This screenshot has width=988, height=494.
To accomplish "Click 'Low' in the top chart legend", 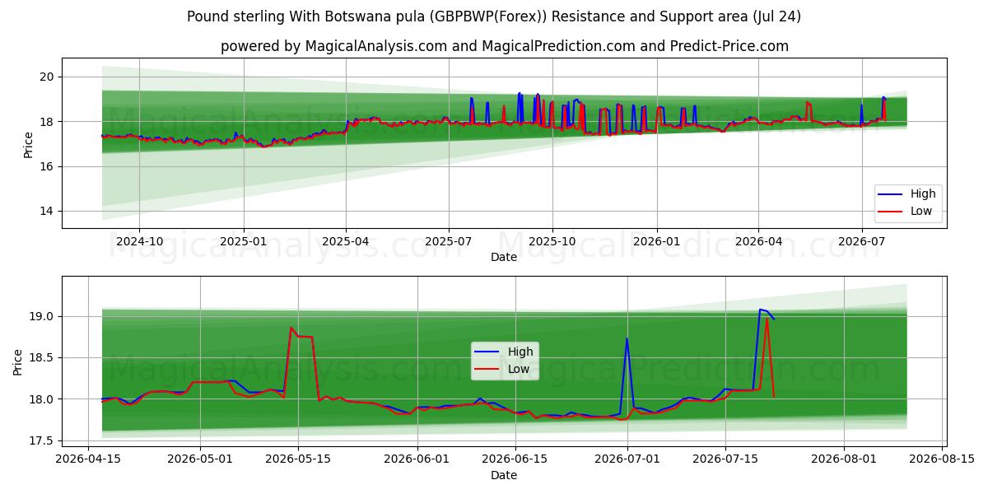I will pos(920,211).
